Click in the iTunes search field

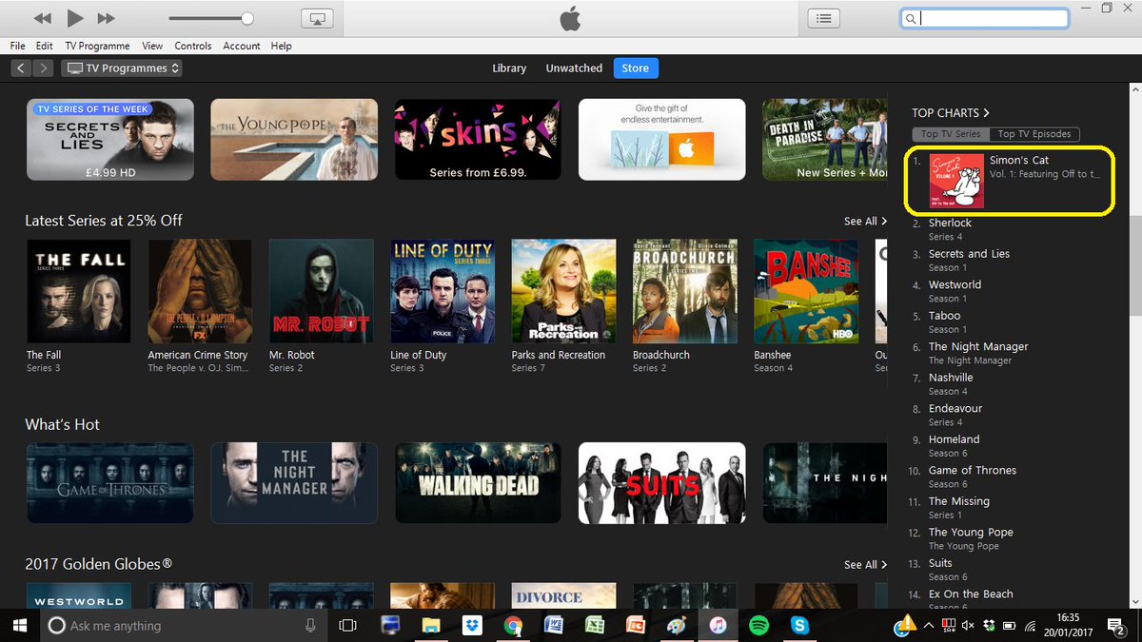pyautogui.click(x=985, y=18)
